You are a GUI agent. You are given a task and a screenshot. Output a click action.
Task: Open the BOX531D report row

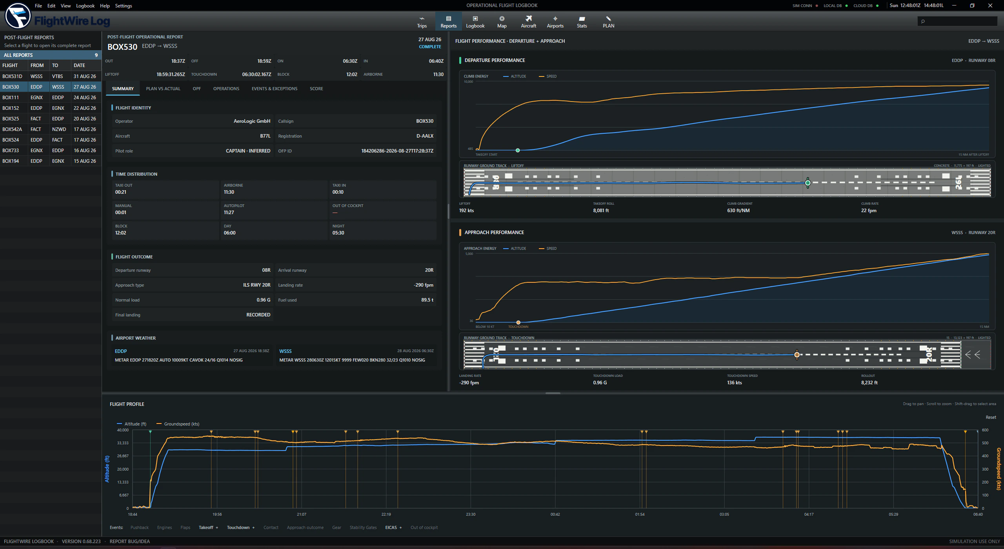coord(51,76)
